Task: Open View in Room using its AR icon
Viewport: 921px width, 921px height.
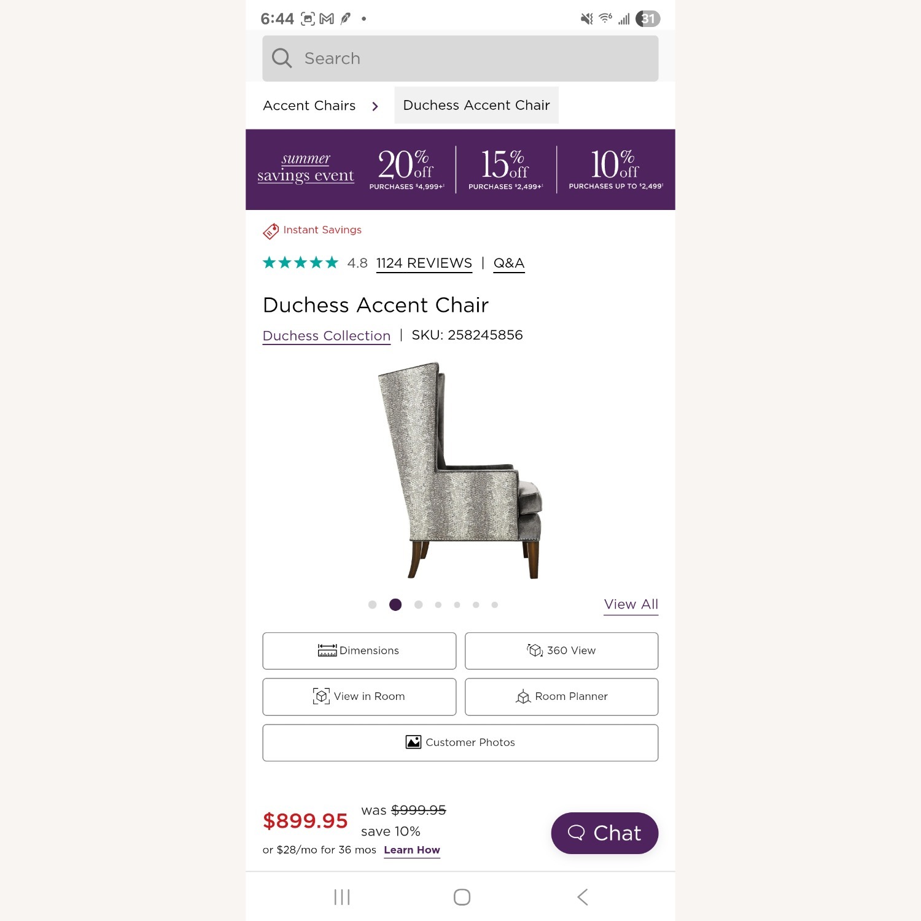Action: click(322, 696)
